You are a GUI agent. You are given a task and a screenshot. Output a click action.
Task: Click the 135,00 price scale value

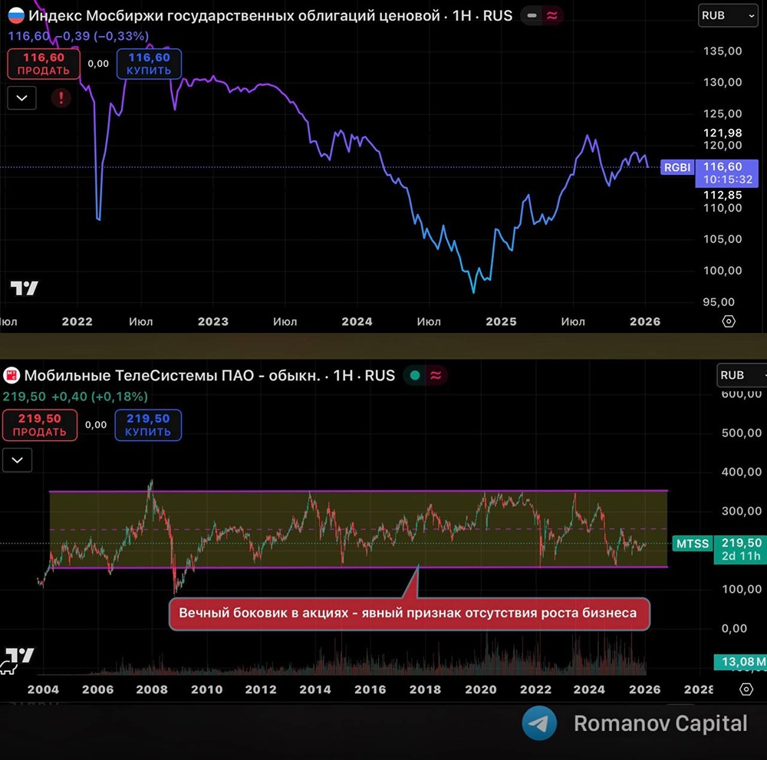click(723, 51)
